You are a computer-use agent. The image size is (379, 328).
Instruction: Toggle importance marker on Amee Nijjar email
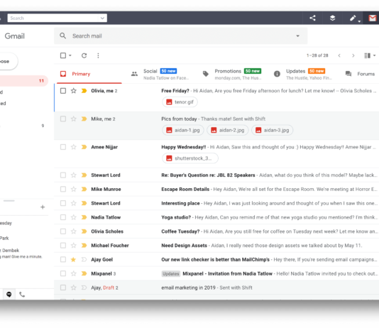point(84,147)
